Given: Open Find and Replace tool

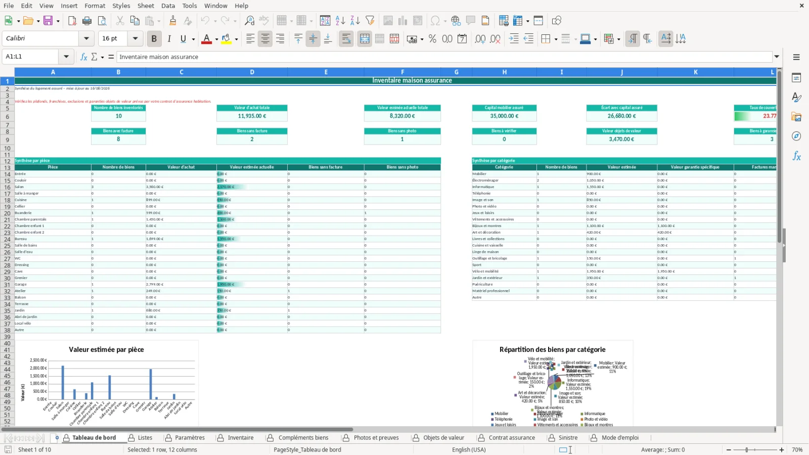Looking at the screenshot, I should click(249, 21).
